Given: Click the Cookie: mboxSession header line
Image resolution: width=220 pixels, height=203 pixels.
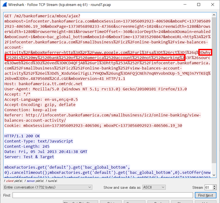Looking at the screenshot, I should click(x=93, y=125).
